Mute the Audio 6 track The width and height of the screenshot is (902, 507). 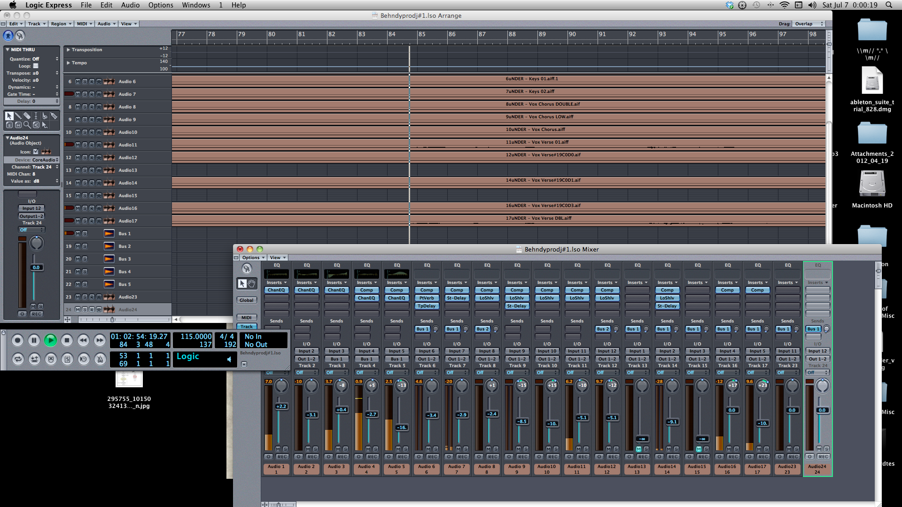click(x=78, y=82)
